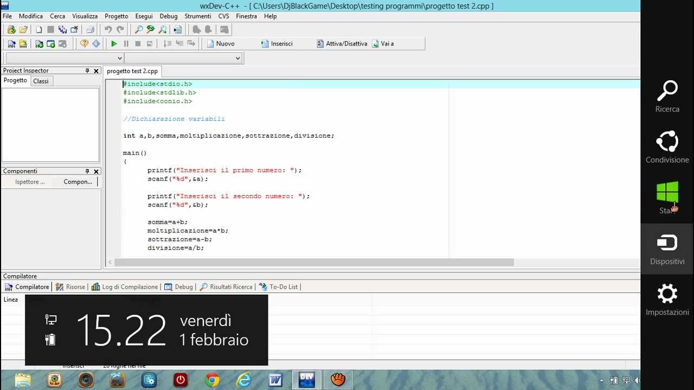Viewport: 694px width, 390px height.
Task: Click the Nuovo toolbar button
Action: [221, 44]
